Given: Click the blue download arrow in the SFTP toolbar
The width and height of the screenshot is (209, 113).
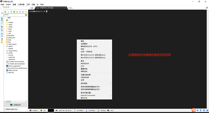Looking at the screenshot, I should pyautogui.click(x=8, y=12).
